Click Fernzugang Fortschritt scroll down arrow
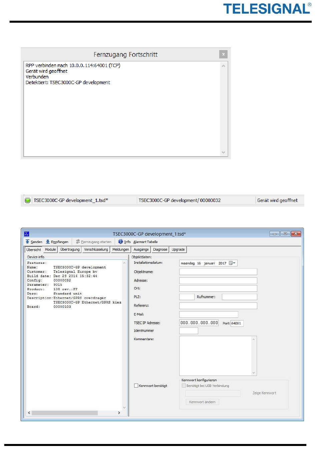 tap(224, 153)
